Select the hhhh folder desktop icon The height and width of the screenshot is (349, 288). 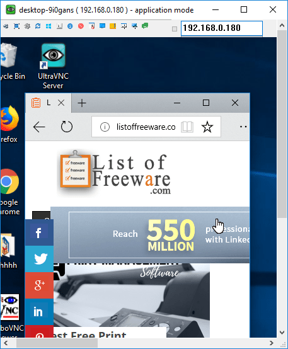(x=8, y=251)
